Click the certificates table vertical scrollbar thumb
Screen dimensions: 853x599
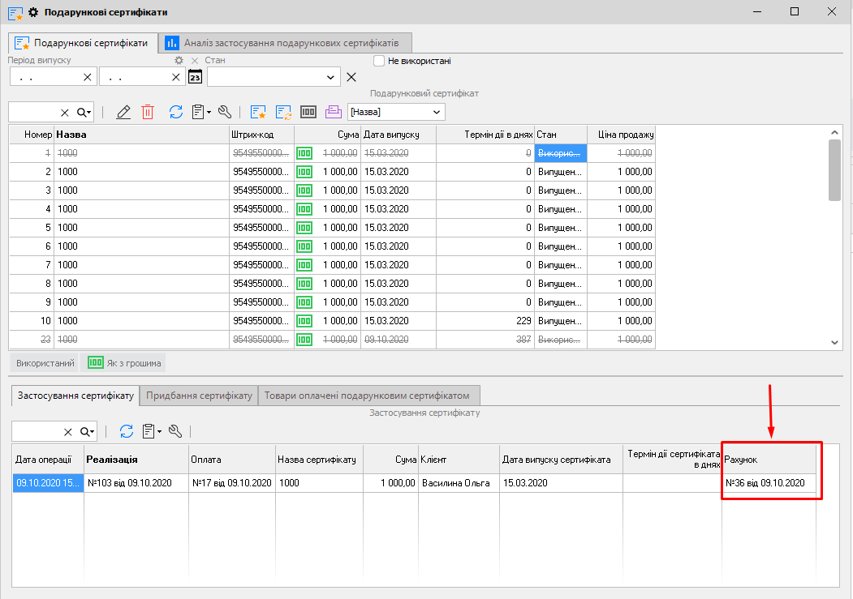[x=835, y=169]
